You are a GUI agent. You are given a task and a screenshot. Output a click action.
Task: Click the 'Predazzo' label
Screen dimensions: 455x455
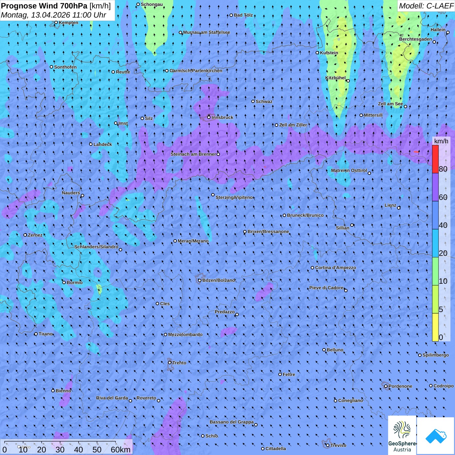click(225, 312)
